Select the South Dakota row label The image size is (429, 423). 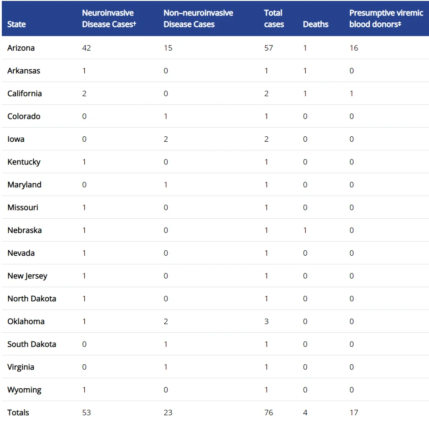(x=32, y=344)
